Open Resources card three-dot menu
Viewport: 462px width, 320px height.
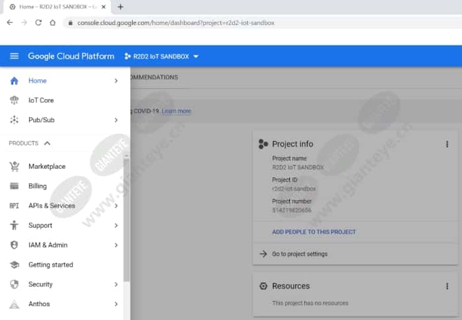447,286
